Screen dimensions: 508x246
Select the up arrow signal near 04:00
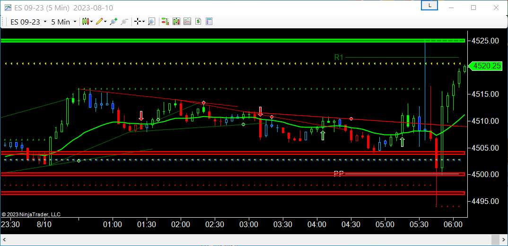(x=323, y=135)
